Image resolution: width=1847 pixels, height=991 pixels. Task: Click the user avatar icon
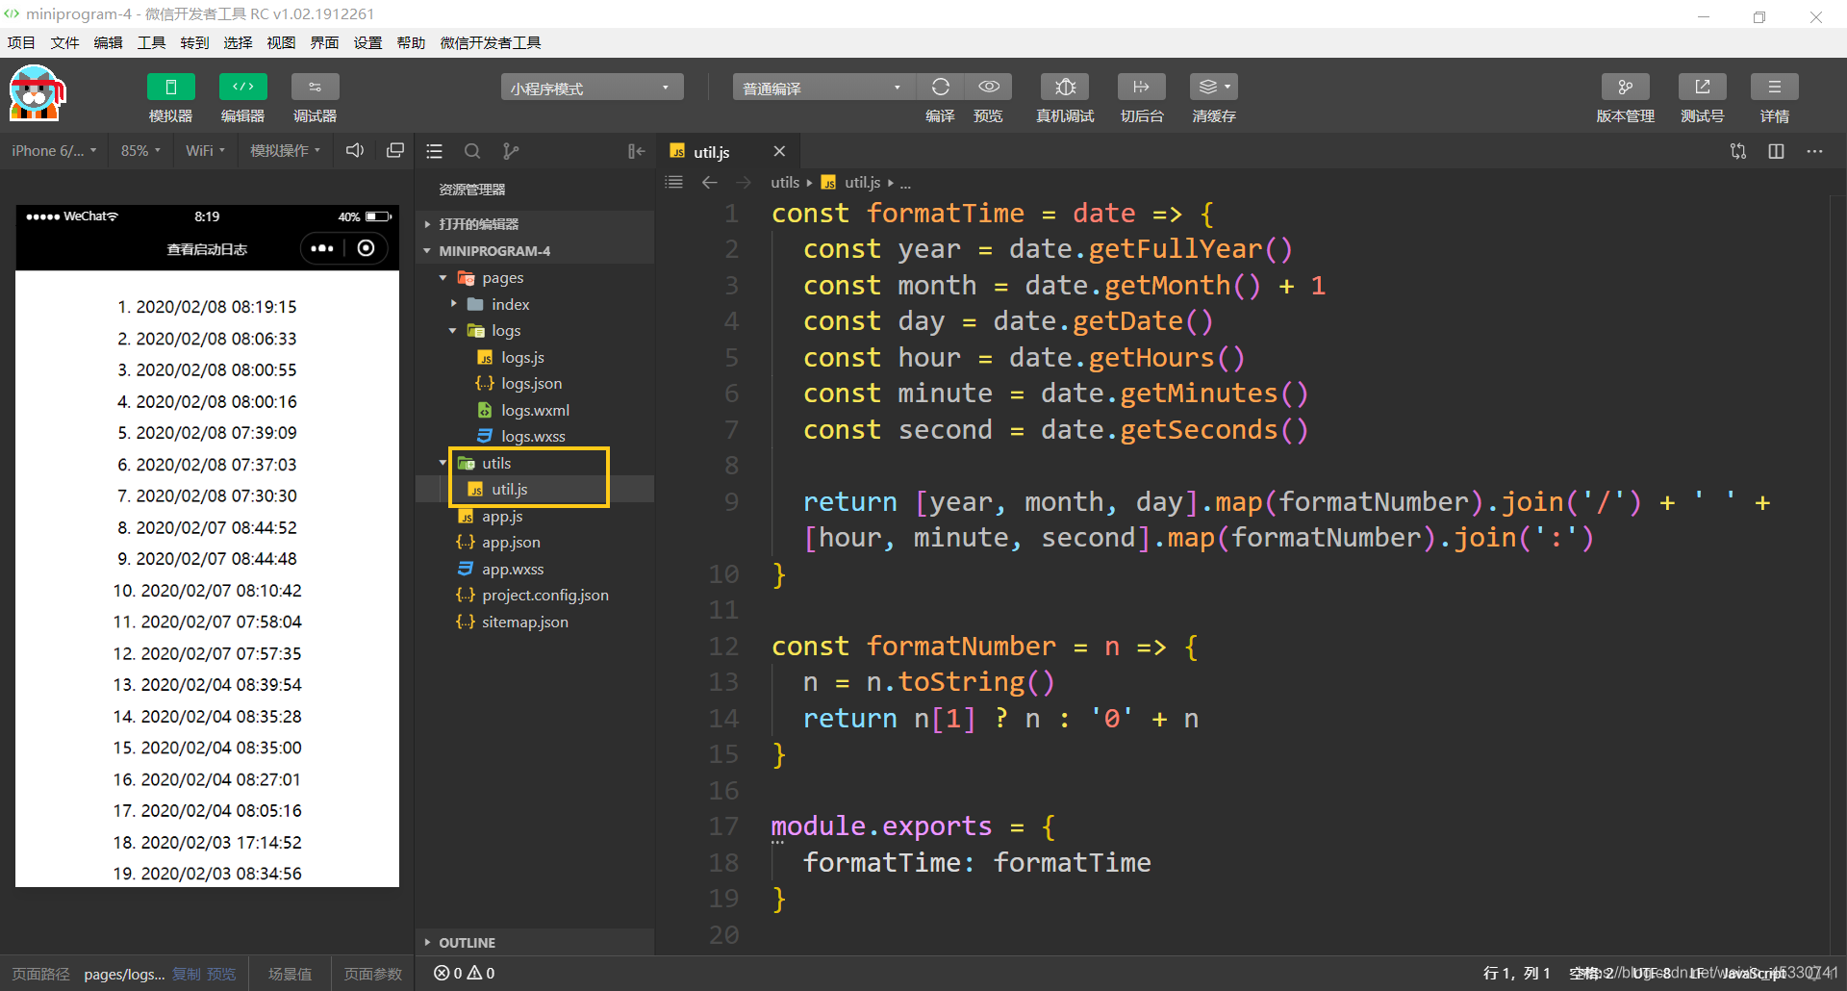[37, 93]
